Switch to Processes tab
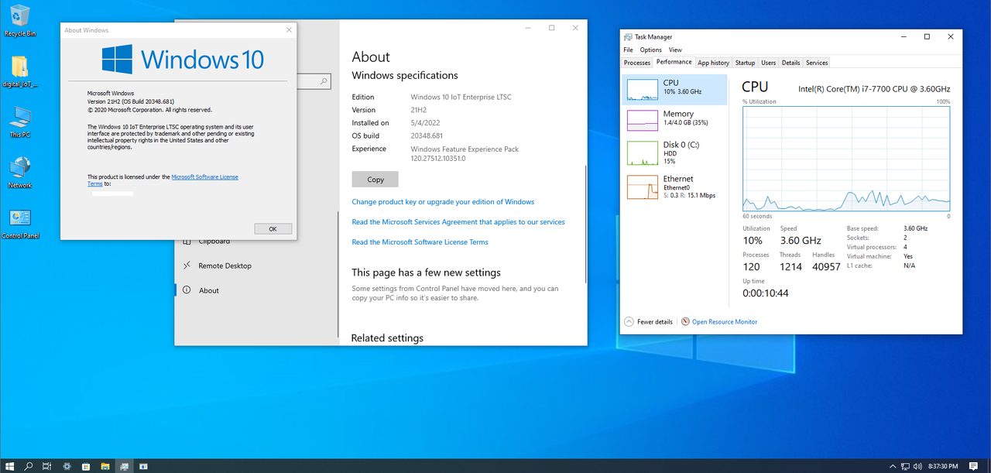The width and height of the screenshot is (991, 473). pos(637,63)
